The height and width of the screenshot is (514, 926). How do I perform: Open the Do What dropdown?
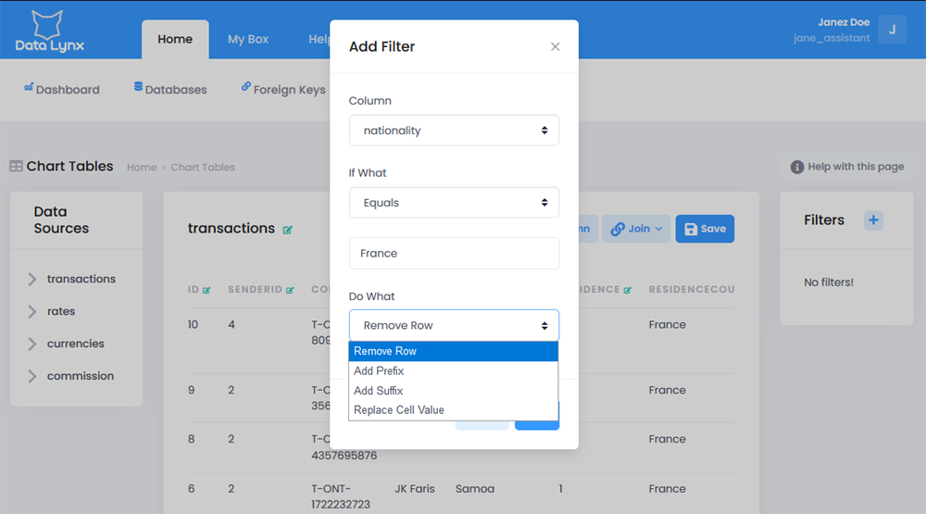point(454,325)
